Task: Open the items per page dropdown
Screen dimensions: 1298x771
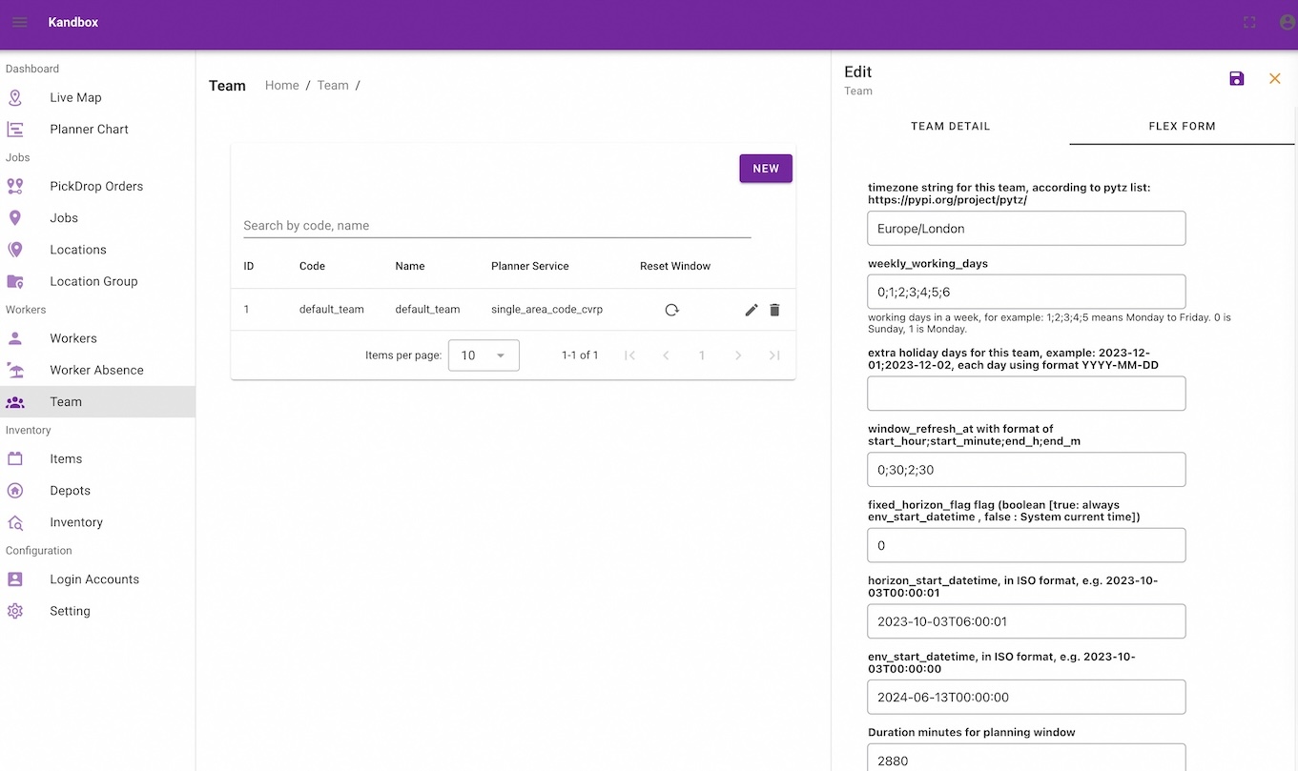Action: tap(484, 355)
